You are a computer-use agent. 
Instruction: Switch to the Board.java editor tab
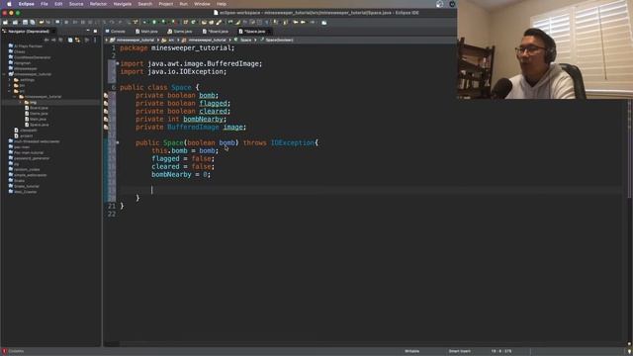click(x=216, y=31)
